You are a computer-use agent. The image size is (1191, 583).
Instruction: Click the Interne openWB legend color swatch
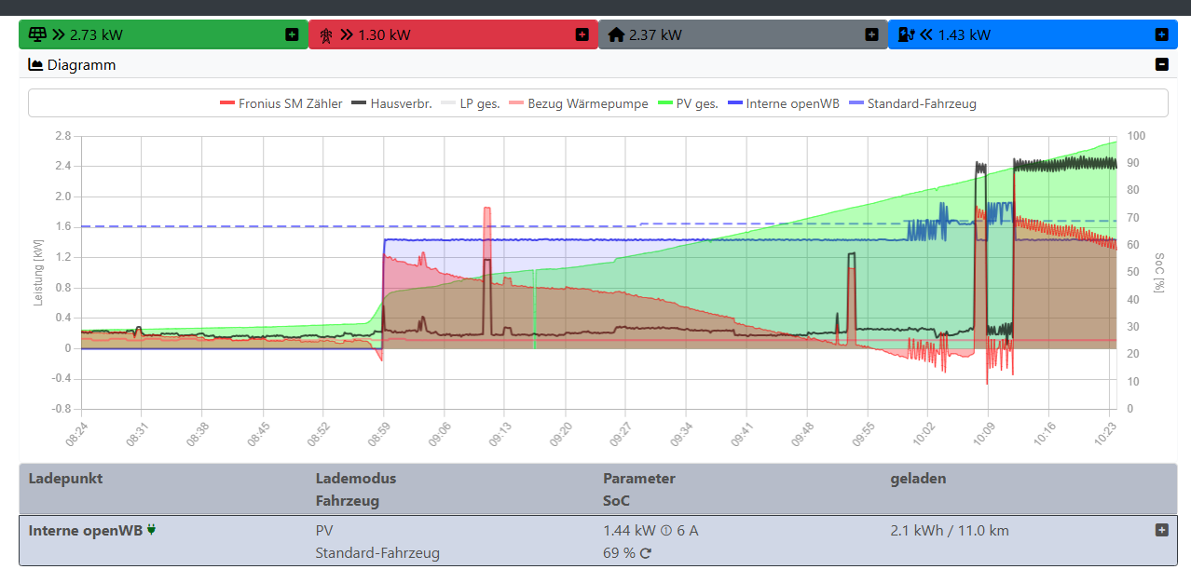pyautogui.click(x=734, y=103)
